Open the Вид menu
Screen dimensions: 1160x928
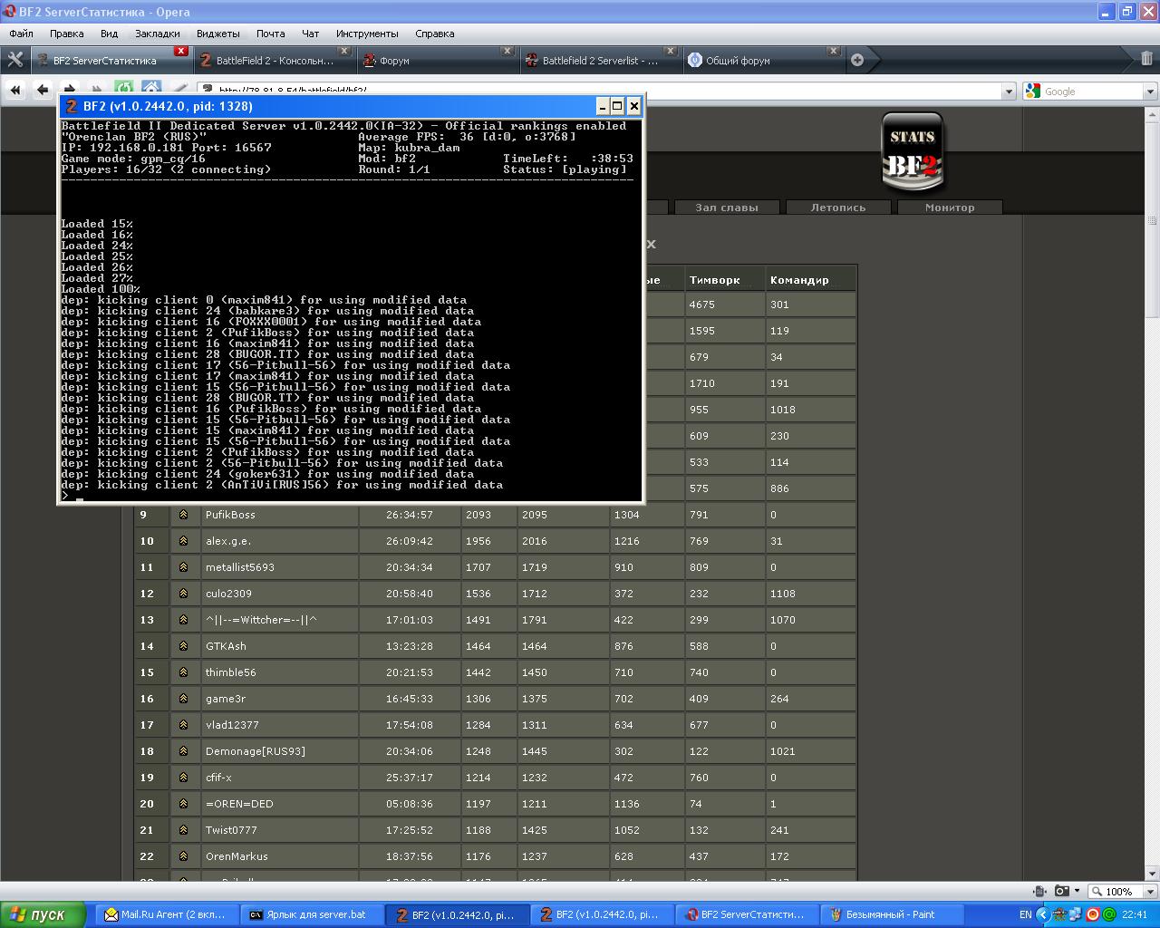click(109, 34)
